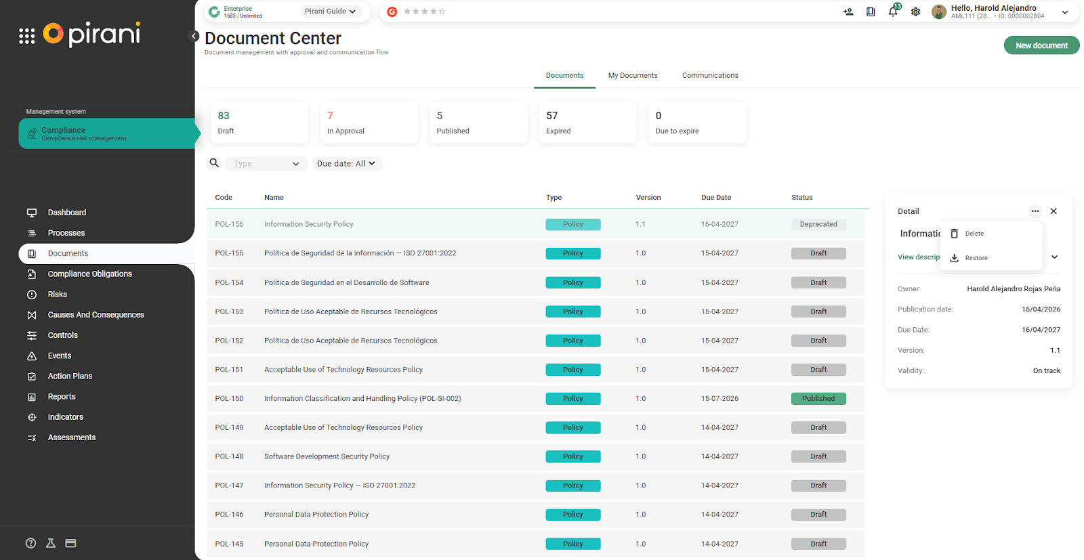Open the Type filter dropdown
1084x560 pixels.
point(266,164)
